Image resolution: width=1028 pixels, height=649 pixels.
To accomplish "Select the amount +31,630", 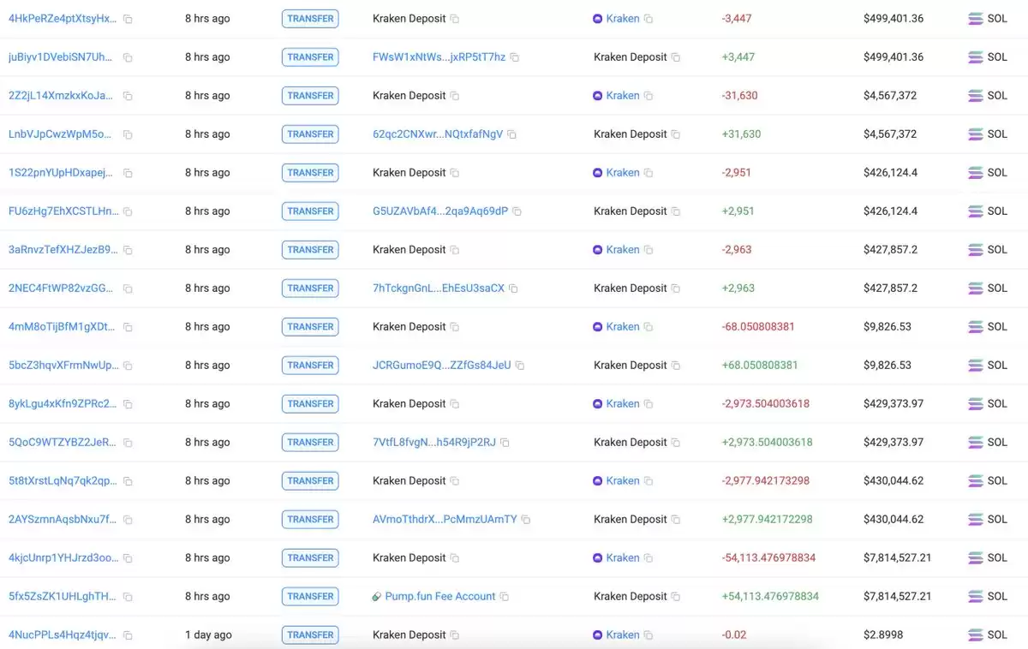I will click(x=741, y=134).
